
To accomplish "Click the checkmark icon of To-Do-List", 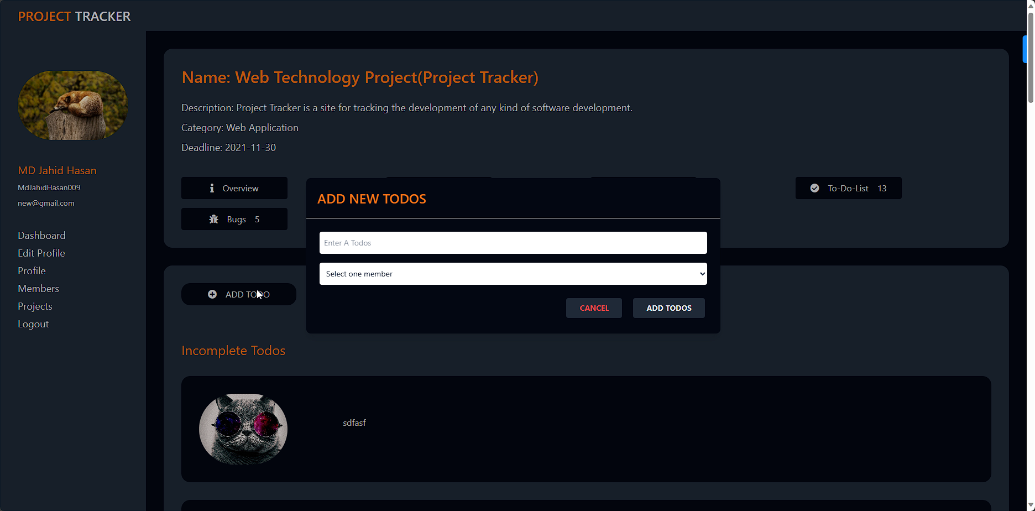I will (814, 188).
